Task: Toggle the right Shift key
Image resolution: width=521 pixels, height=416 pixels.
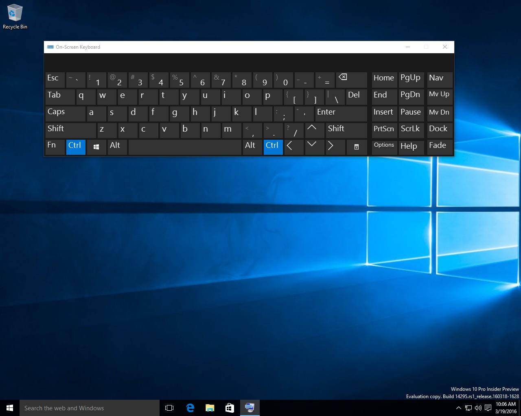Action: tap(346, 130)
